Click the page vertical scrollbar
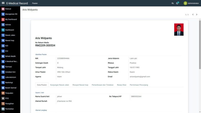Viewport: 201px width, 113px height. click(x=200, y=45)
